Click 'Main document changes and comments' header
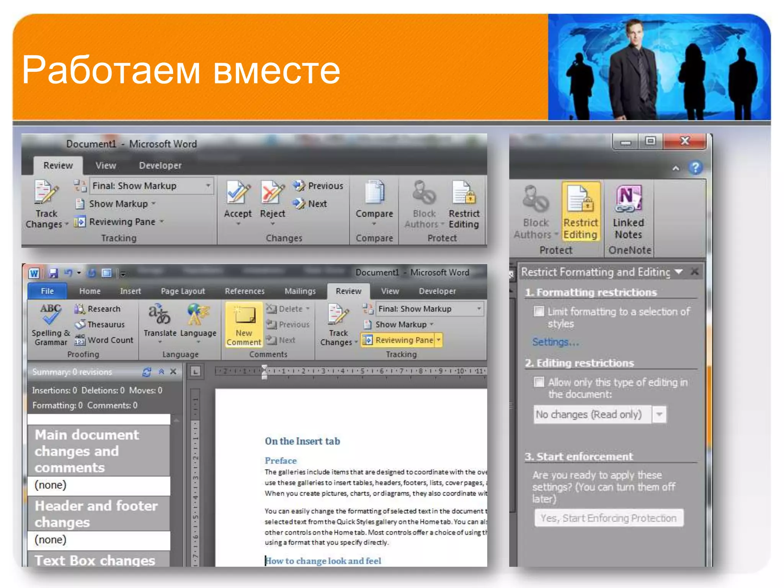The width and height of the screenshot is (784, 588). (x=99, y=451)
